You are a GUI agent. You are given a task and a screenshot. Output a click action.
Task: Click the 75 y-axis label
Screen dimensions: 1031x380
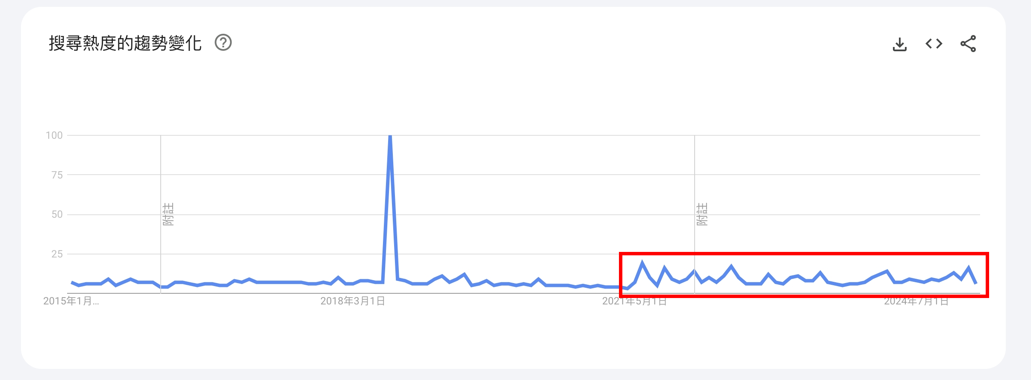click(x=57, y=175)
